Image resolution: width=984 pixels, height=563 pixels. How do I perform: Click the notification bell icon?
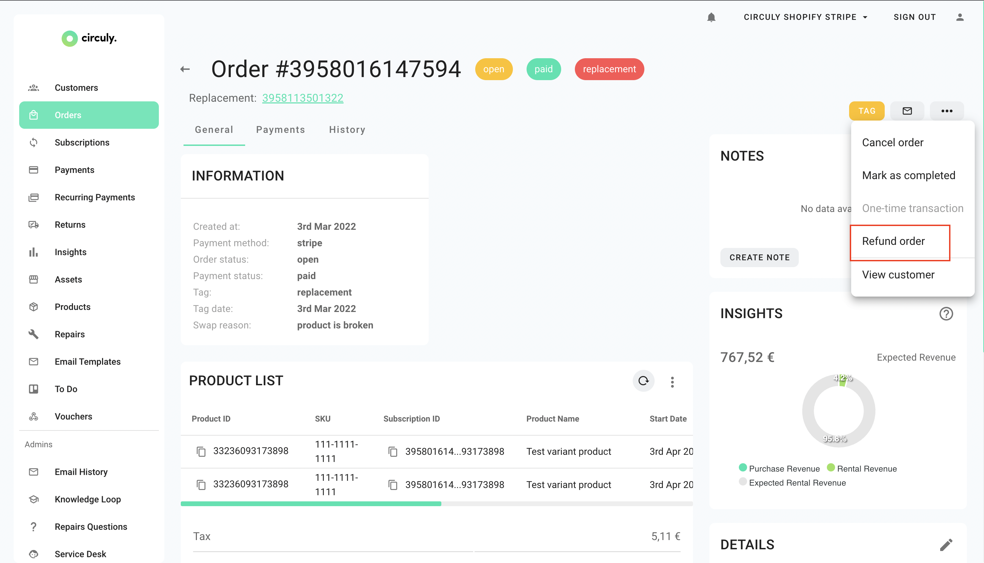click(x=711, y=17)
